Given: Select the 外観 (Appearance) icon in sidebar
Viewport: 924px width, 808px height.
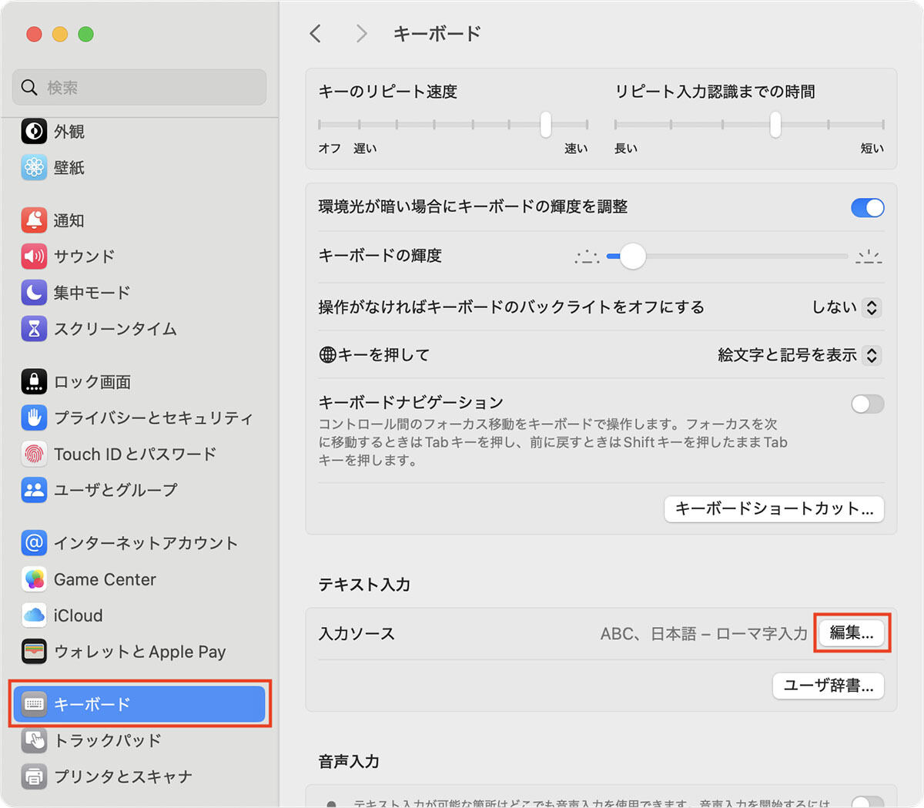Looking at the screenshot, I should coord(33,131).
